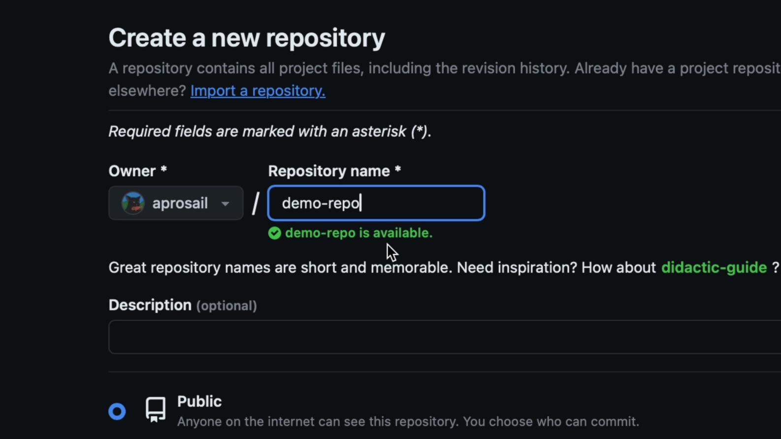This screenshot has height=439, width=781.
Task: Click the Public option label
Action: click(x=199, y=402)
